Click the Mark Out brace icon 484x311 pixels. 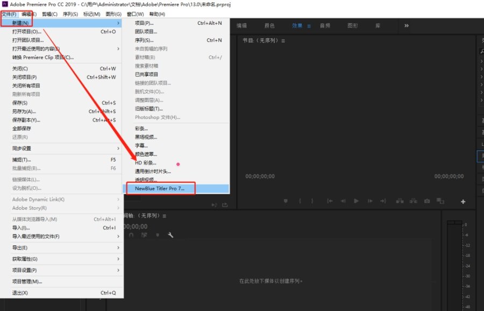(312, 201)
